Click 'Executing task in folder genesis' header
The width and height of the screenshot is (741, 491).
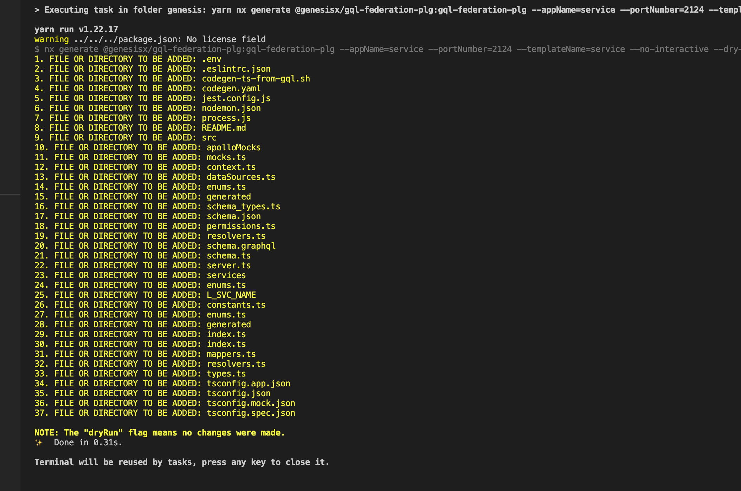tap(125, 10)
